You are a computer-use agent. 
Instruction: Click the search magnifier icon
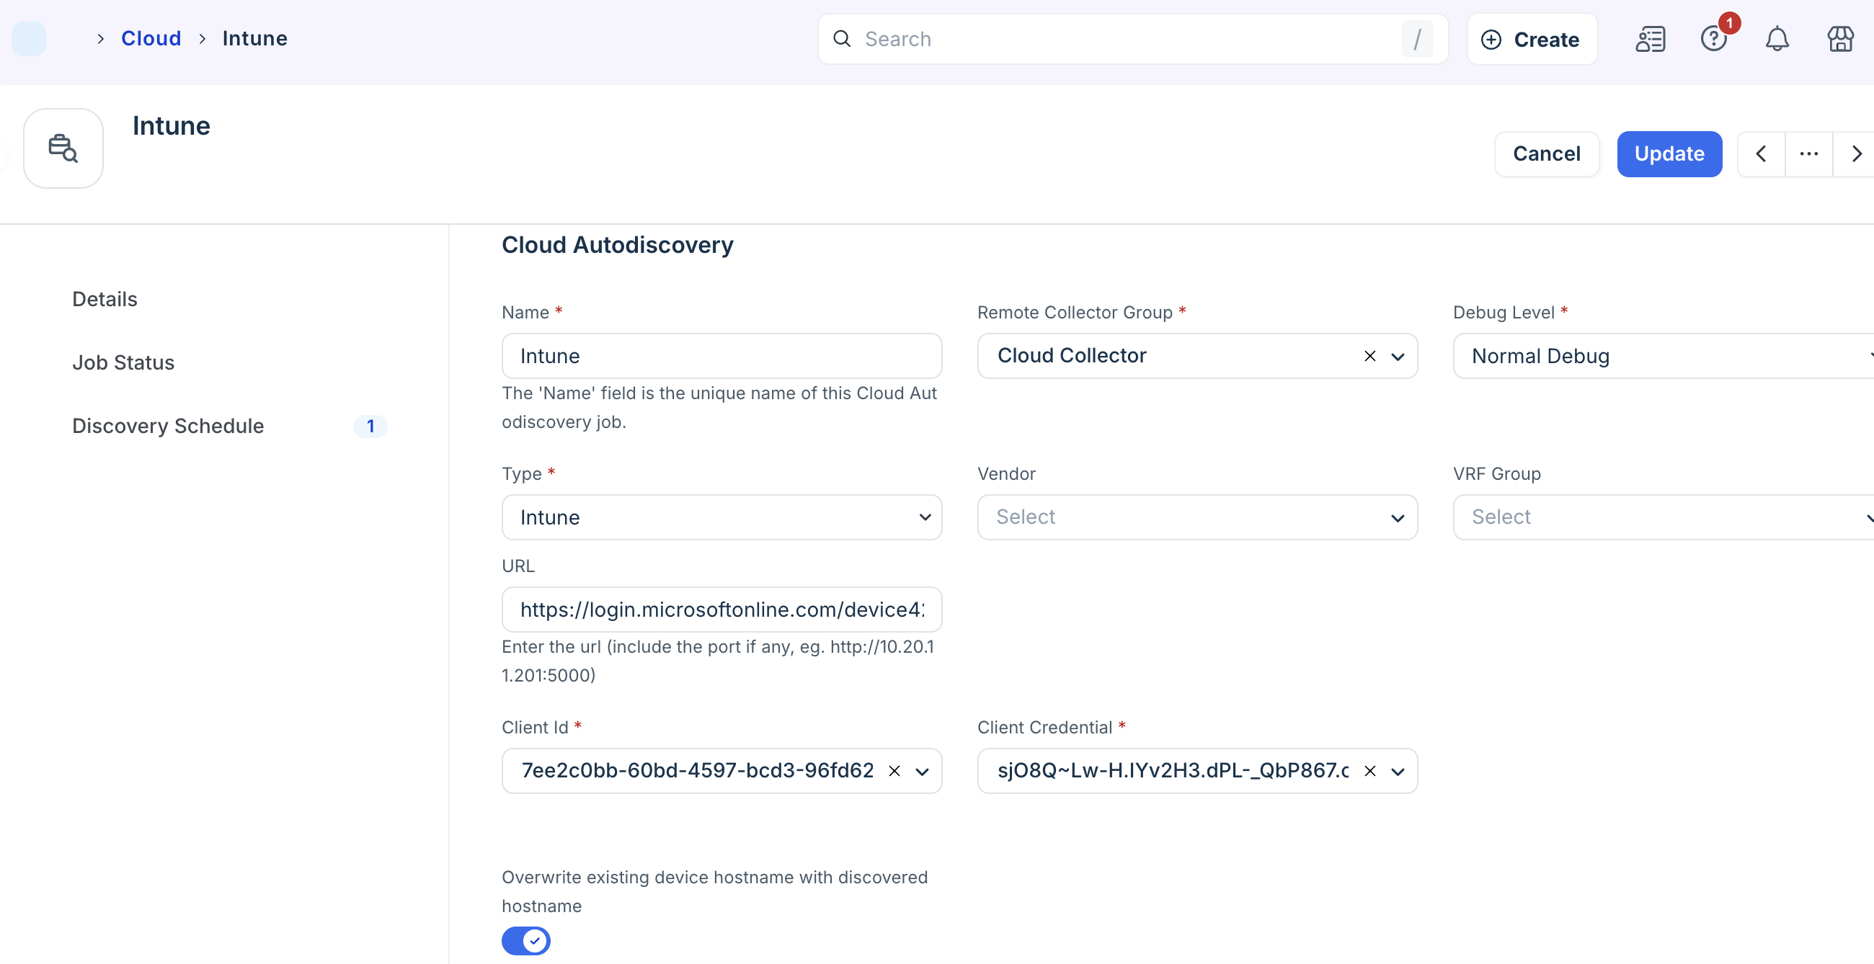(x=842, y=39)
